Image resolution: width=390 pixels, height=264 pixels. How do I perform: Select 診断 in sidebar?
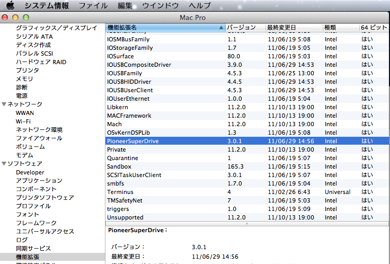coord(22,87)
